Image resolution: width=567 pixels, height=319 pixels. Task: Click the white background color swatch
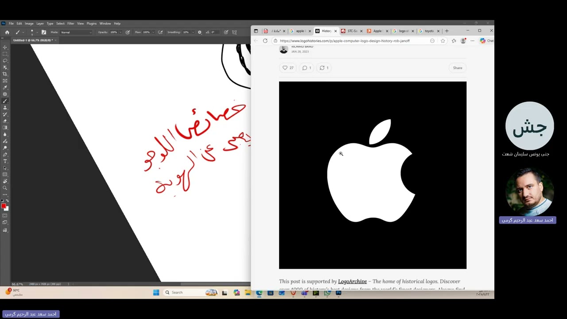tap(7, 208)
